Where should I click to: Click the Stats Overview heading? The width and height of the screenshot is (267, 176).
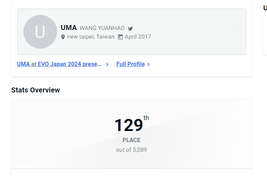[36, 90]
